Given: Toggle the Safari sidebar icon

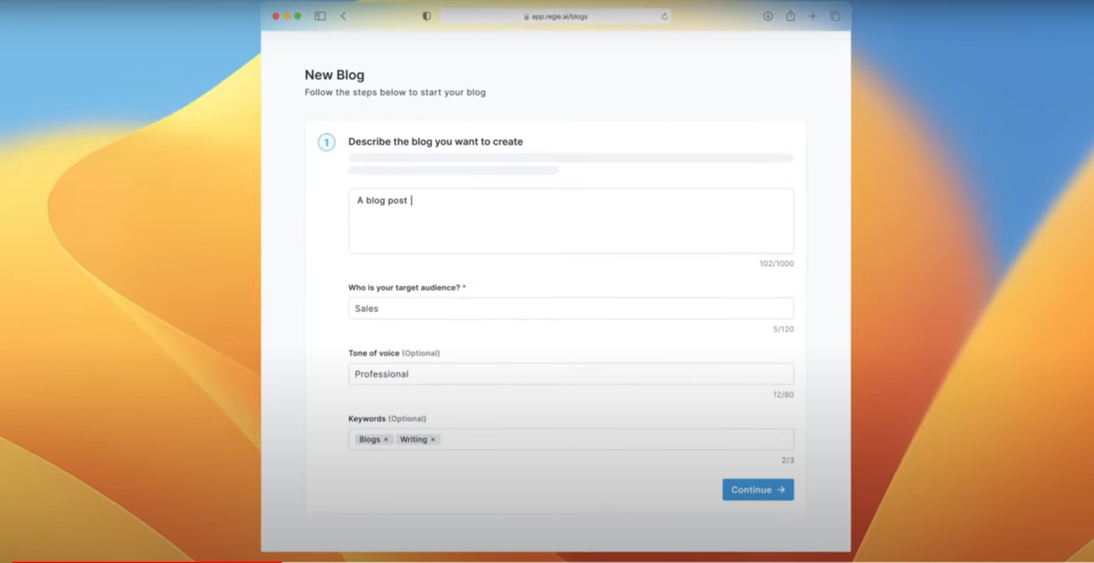Looking at the screenshot, I should [x=320, y=16].
